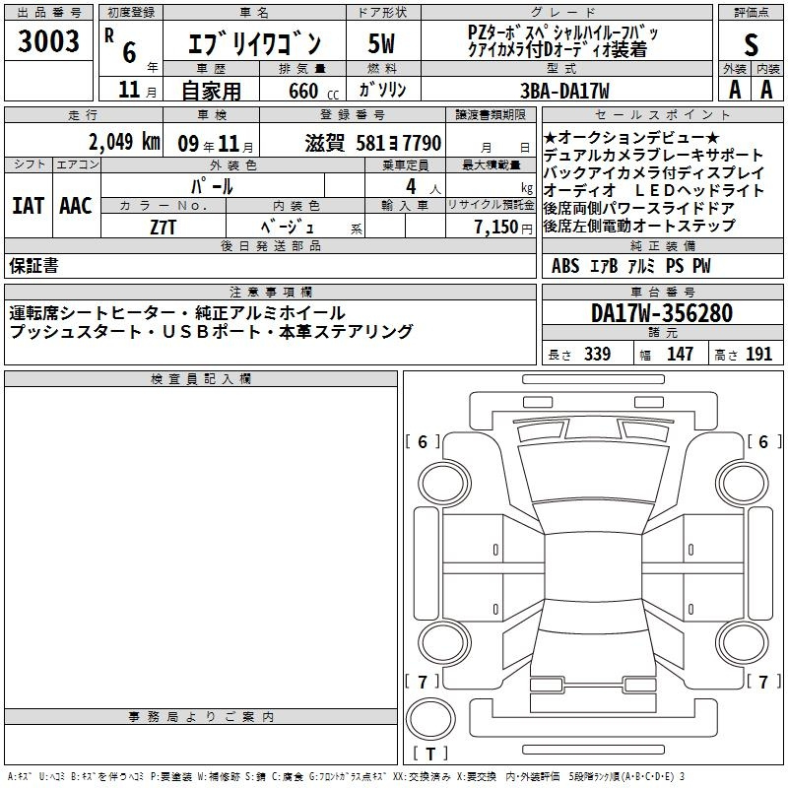Select the 注意事項欄 header
The image size is (788, 788).
pyautogui.click(x=270, y=292)
